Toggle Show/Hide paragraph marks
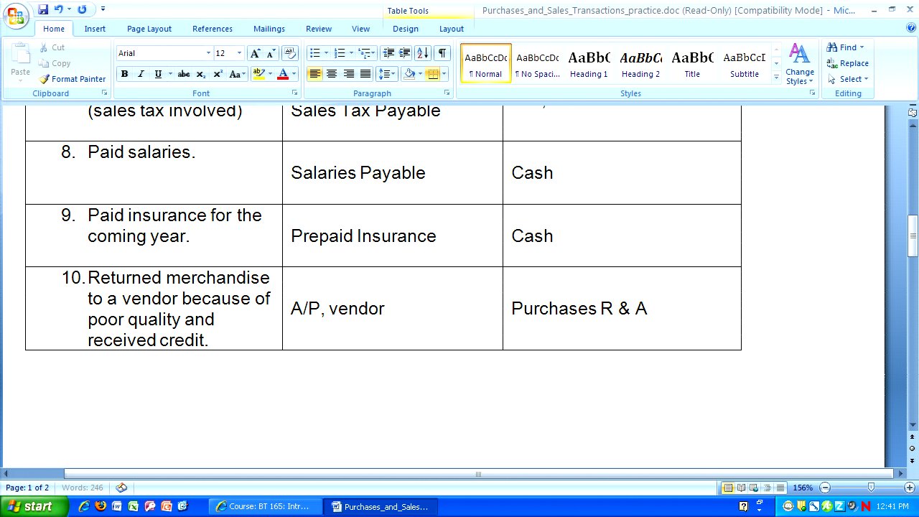This screenshot has height=517, width=919. pyautogui.click(x=442, y=53)
